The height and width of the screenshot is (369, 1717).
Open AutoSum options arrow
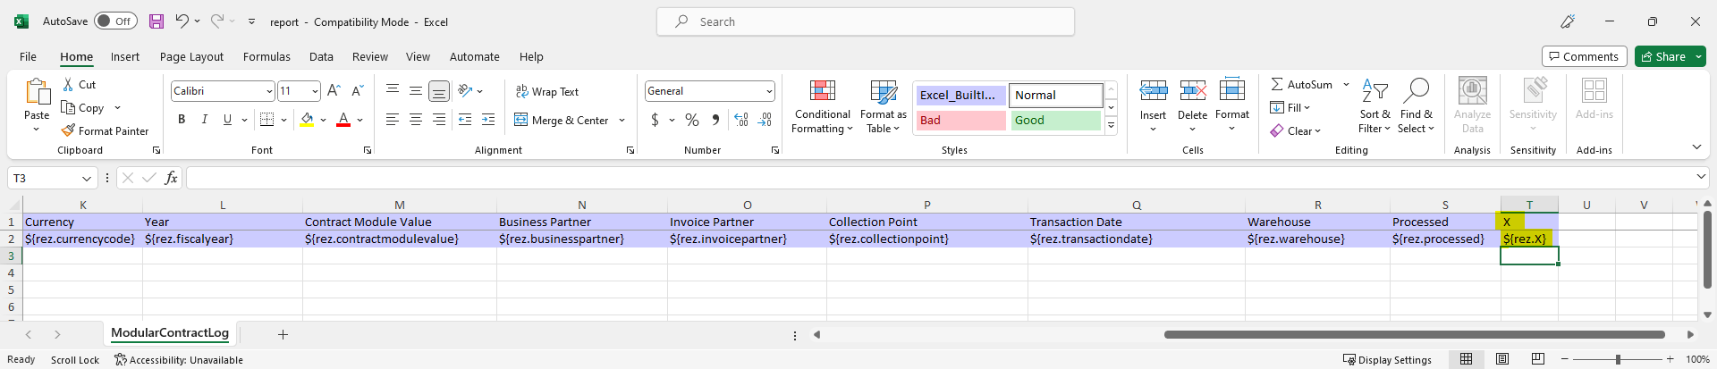pyautogui.click(x=1346, y=84)
